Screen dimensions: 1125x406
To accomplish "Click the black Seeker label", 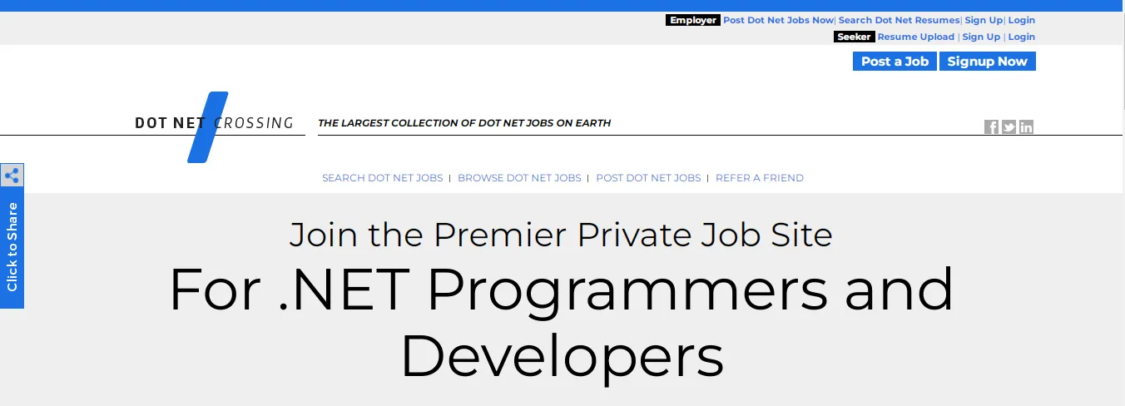I will 854,37.
